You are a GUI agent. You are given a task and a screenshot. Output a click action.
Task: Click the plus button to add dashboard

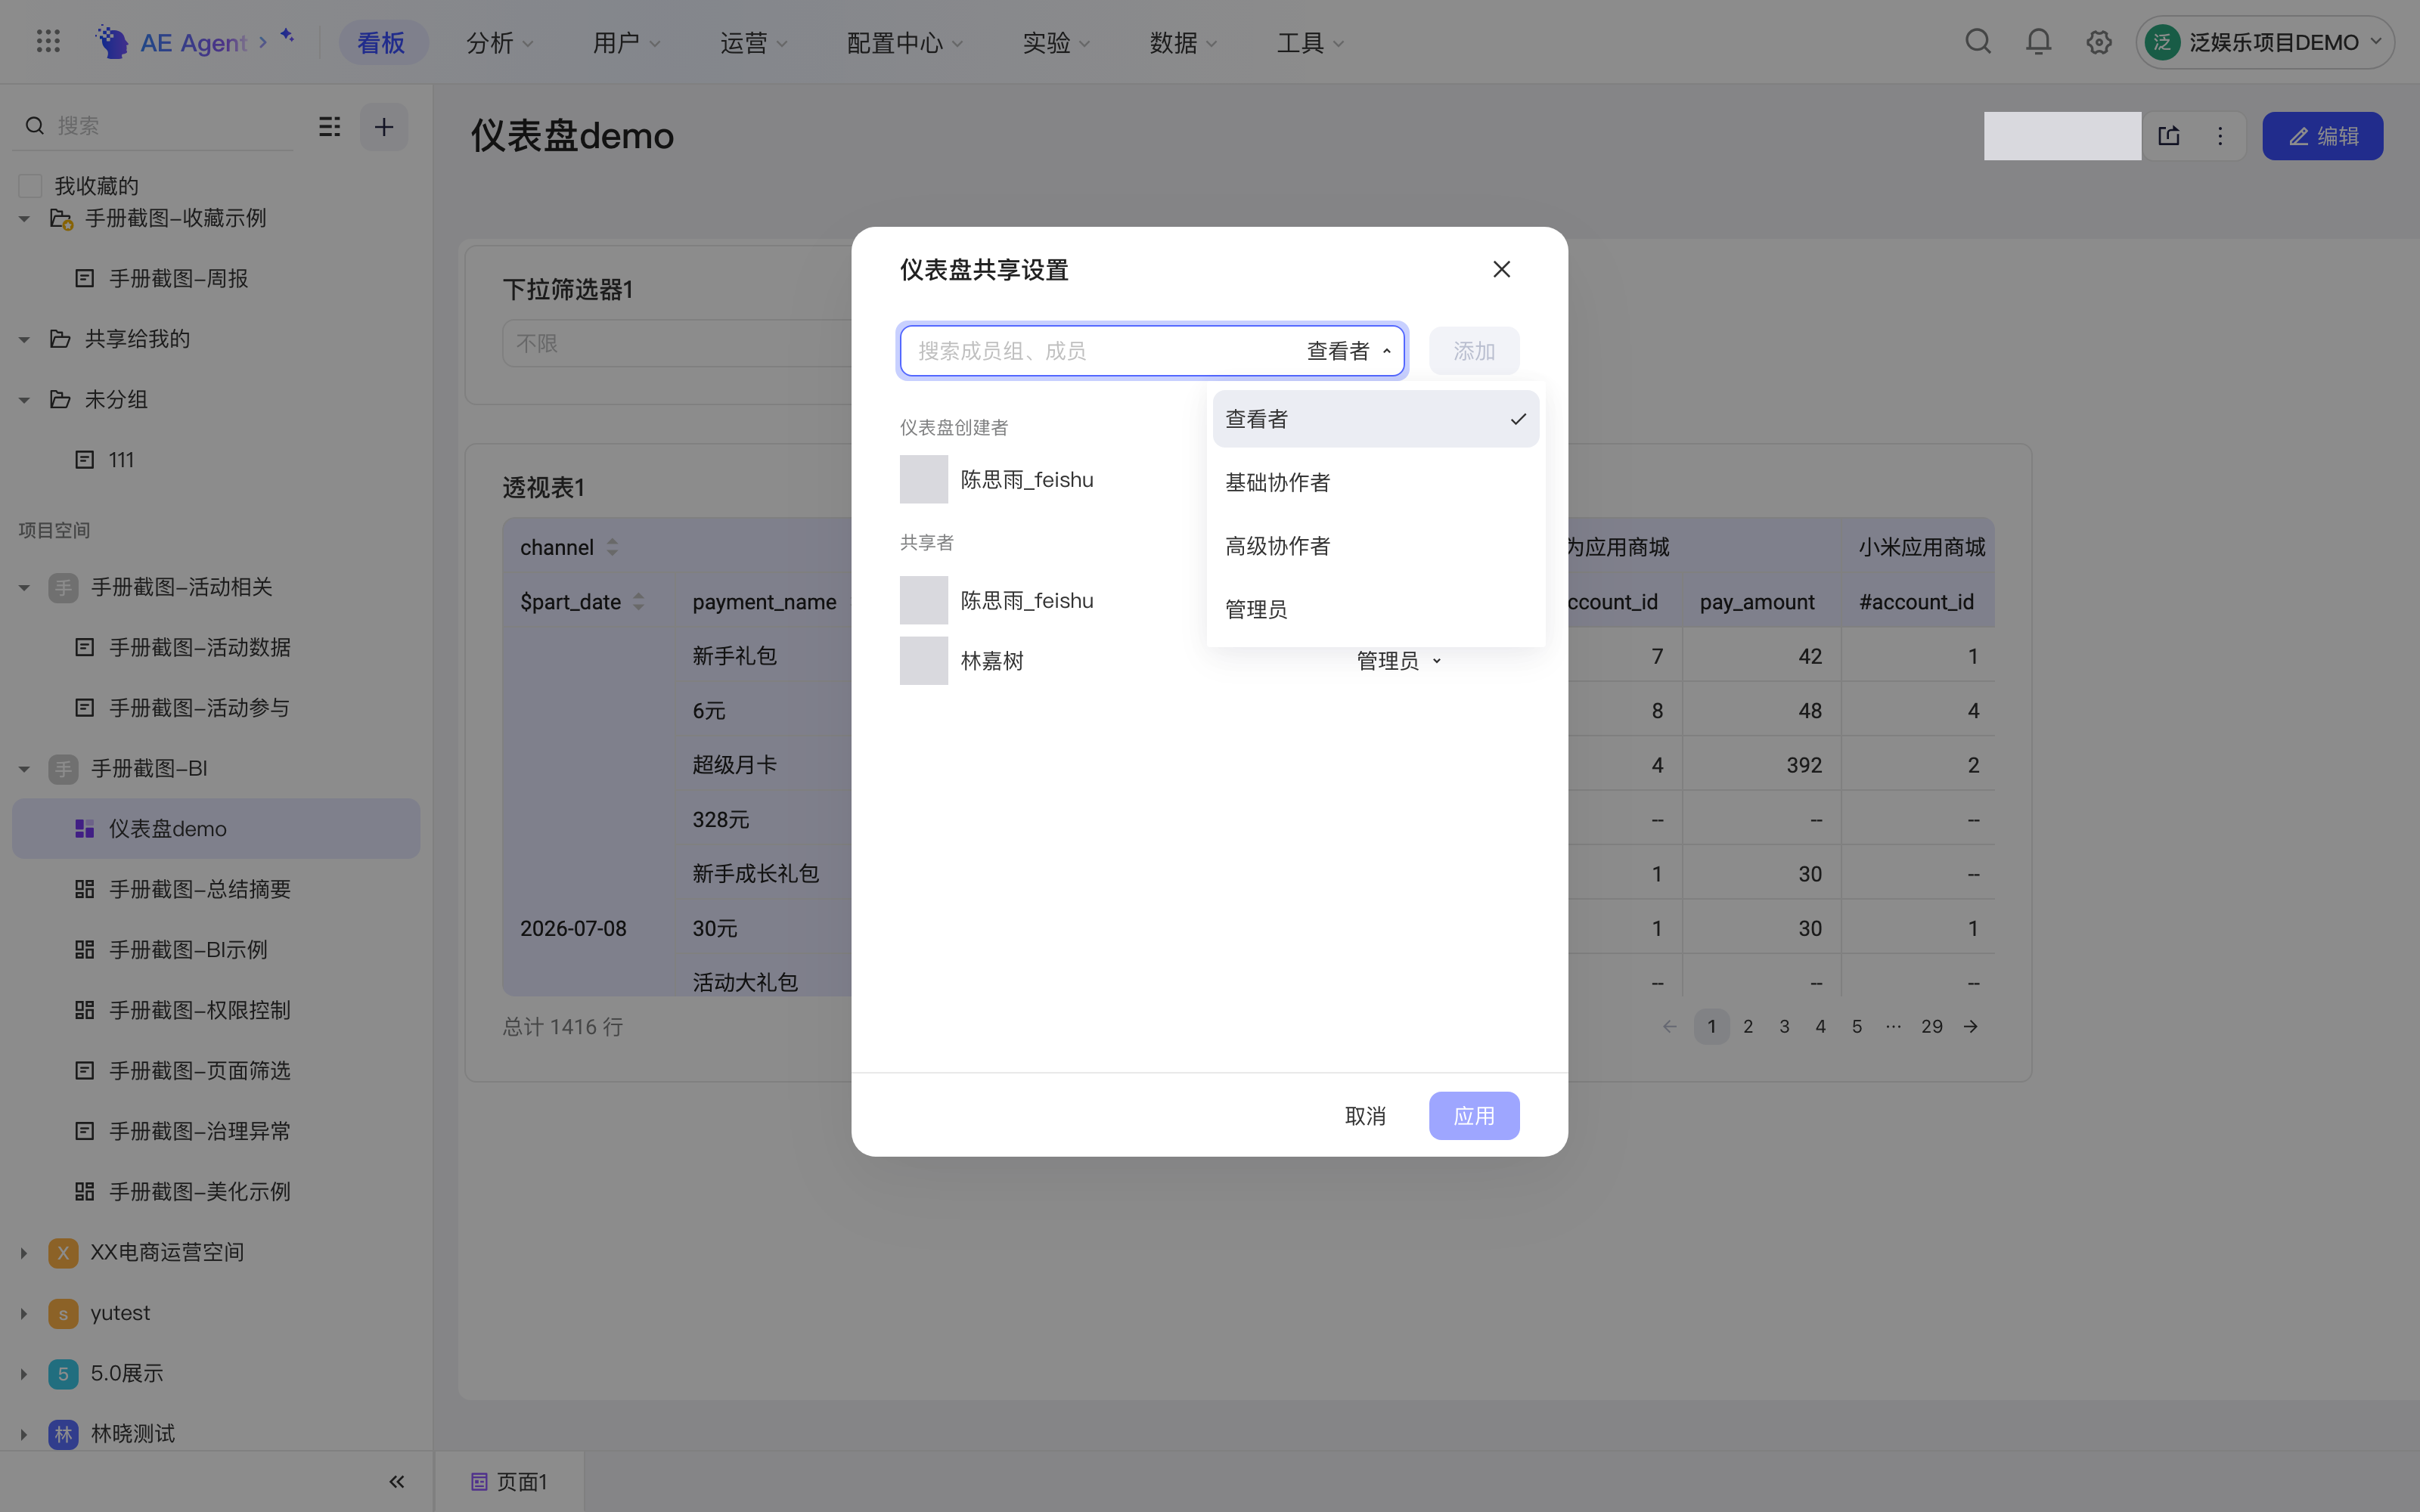pyautogui.click(x=384, y=127)
